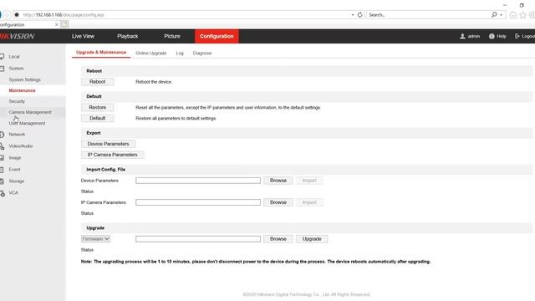535x301 pixels.
Task: Browse for Device Parameters config file
Action: click(278, 181)
